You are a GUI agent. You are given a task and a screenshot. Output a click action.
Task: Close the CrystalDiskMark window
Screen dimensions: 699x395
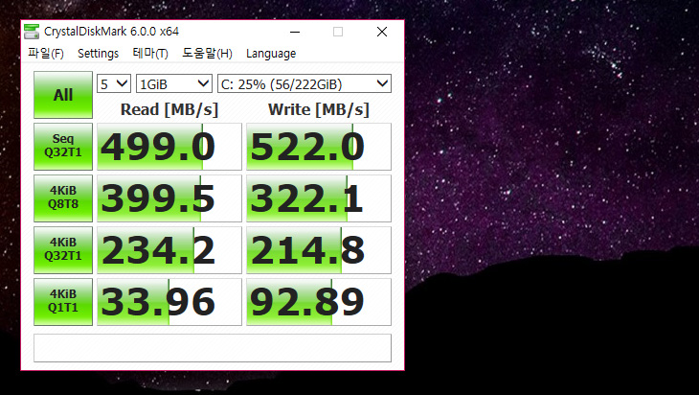pyautogui.click(x=382, y=32)
